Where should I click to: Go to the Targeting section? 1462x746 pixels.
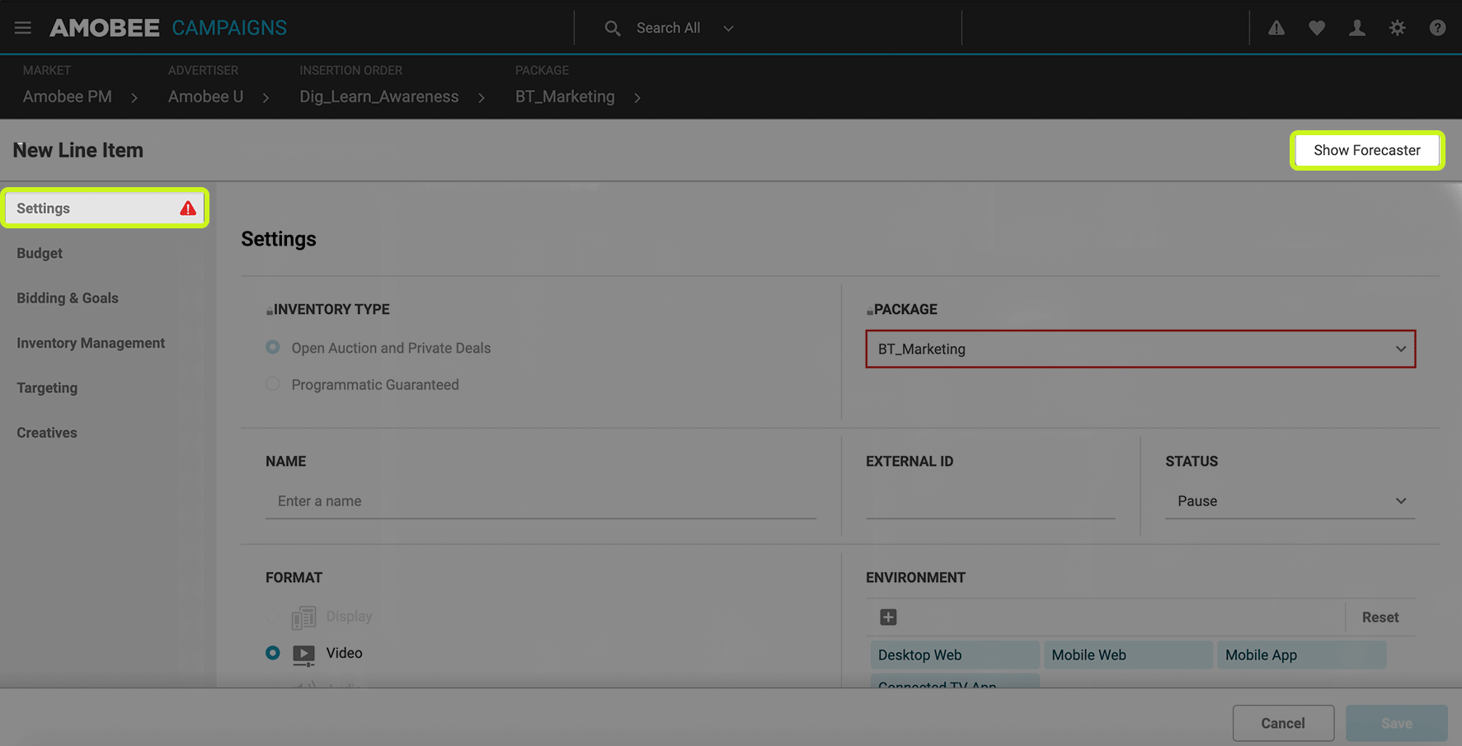(47, 387)
